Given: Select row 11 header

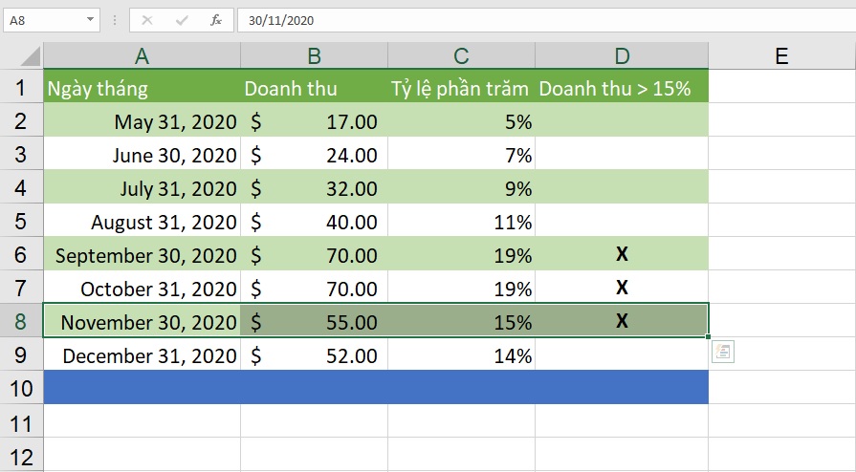Looking at the screenshot, I should [21, 421].
